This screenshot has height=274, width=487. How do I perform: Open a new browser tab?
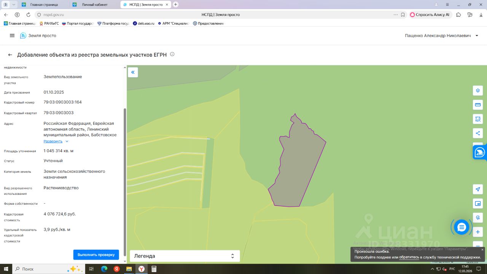pos(175,5)
